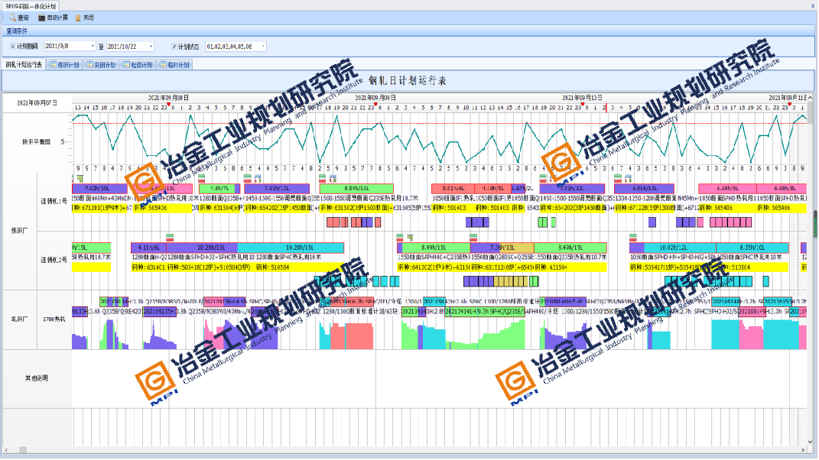
Task: Click the 查询 magnifier icon in toolbar
Action: 12,18
